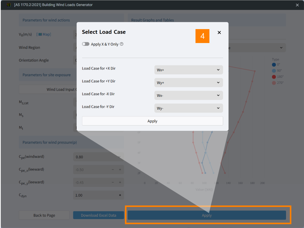Click Apply in the Select Load Case dialog
The width and height of the screenshot is (304, 228).
pyautogui.click(x=152, y=121)
